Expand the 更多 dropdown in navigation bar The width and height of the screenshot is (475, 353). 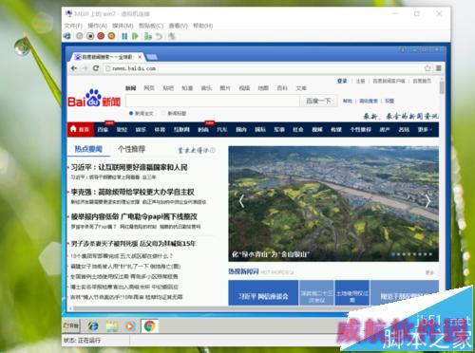[425, 129]
